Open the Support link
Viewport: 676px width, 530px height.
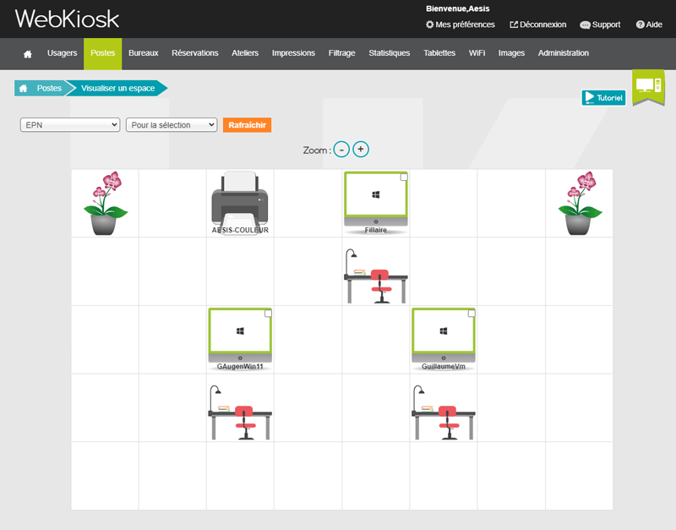(x=600, y=25)
